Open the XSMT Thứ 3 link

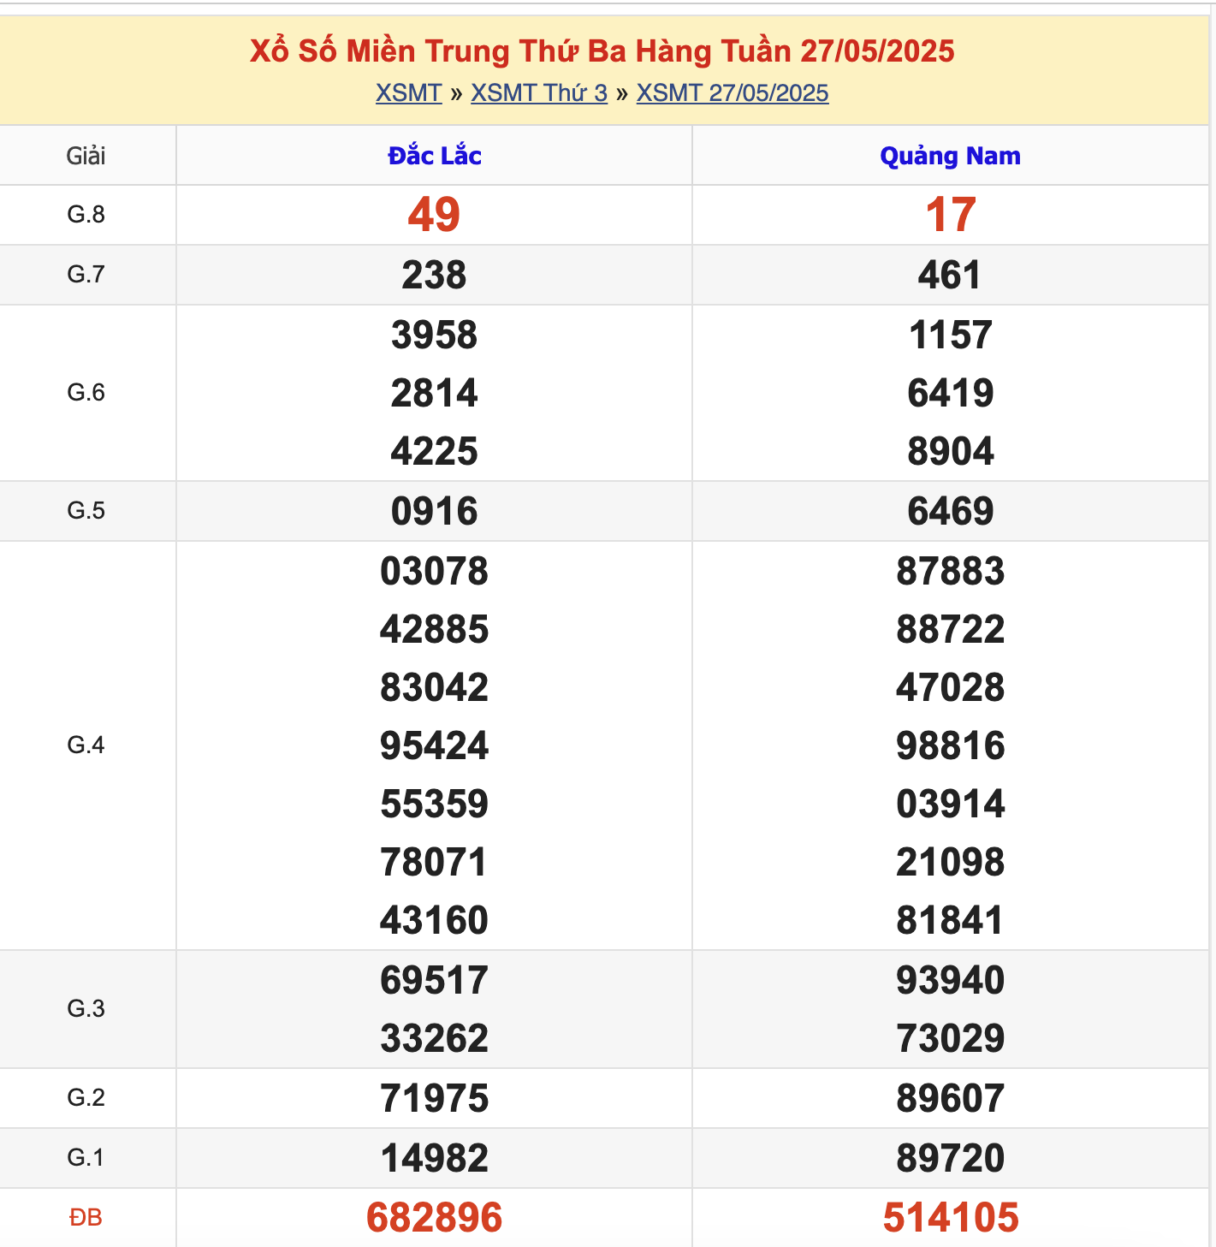[x=539, y=92]
